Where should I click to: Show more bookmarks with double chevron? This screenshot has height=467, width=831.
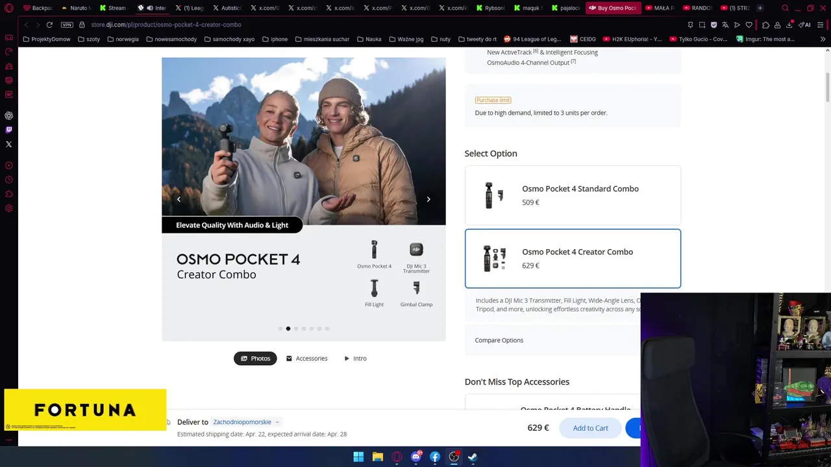[823, 39]
